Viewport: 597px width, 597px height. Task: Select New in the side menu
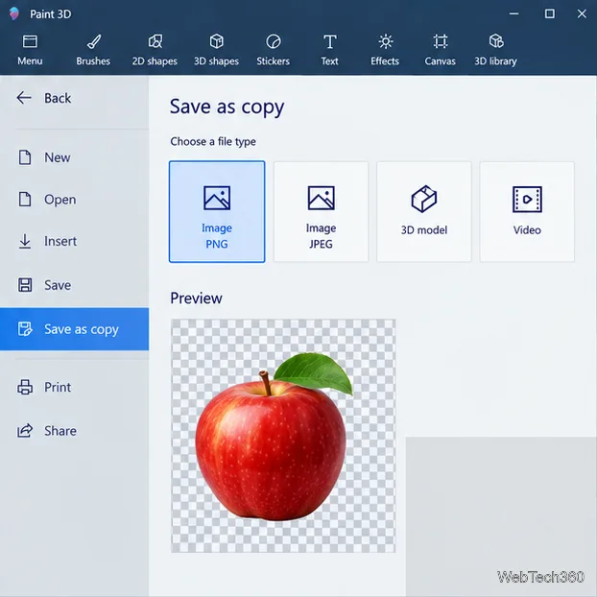74,157
